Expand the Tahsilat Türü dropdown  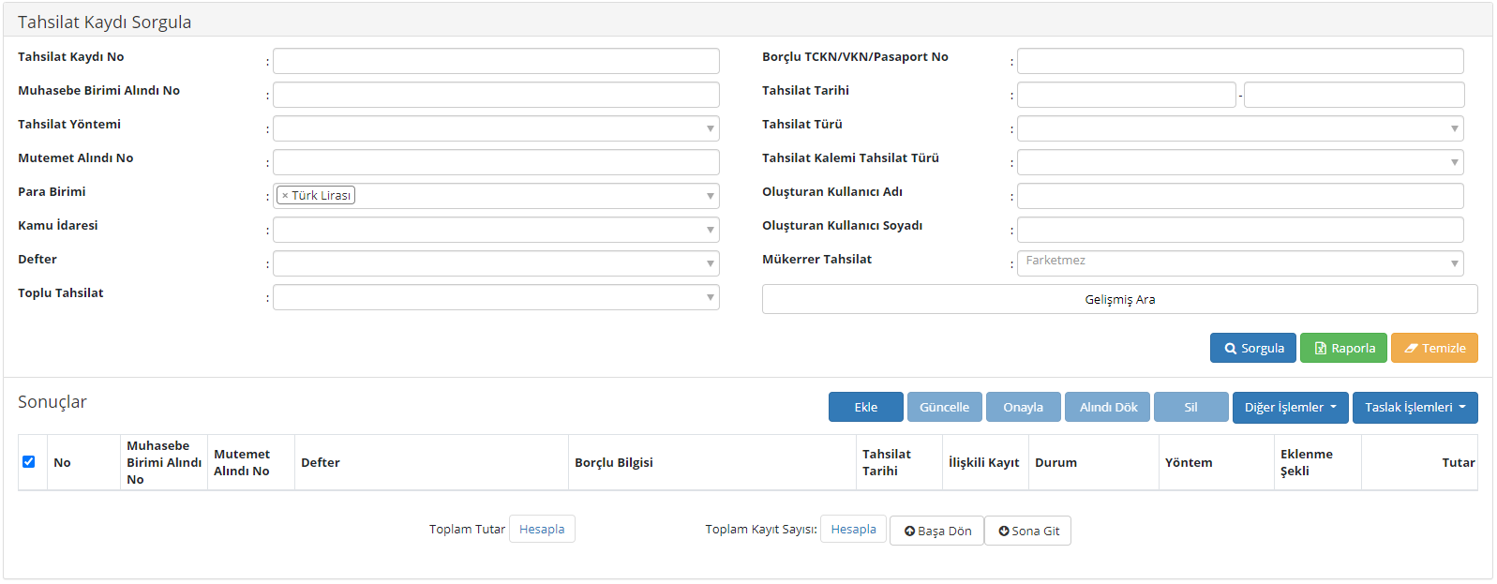click(x=1239, y=128)
